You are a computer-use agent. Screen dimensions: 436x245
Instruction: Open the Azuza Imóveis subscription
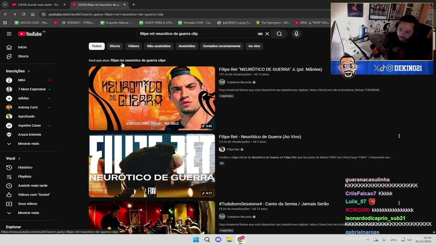[x=29, y=134]
